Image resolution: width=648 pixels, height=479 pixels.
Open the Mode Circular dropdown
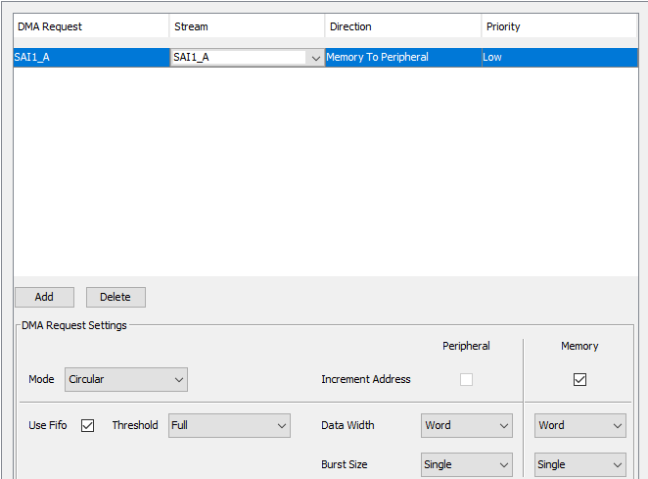coord(126,379)
